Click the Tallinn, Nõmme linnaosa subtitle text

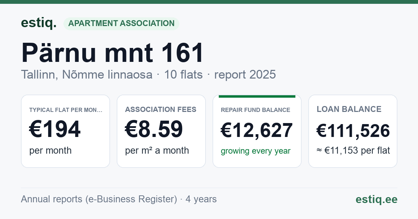point(86,74)
